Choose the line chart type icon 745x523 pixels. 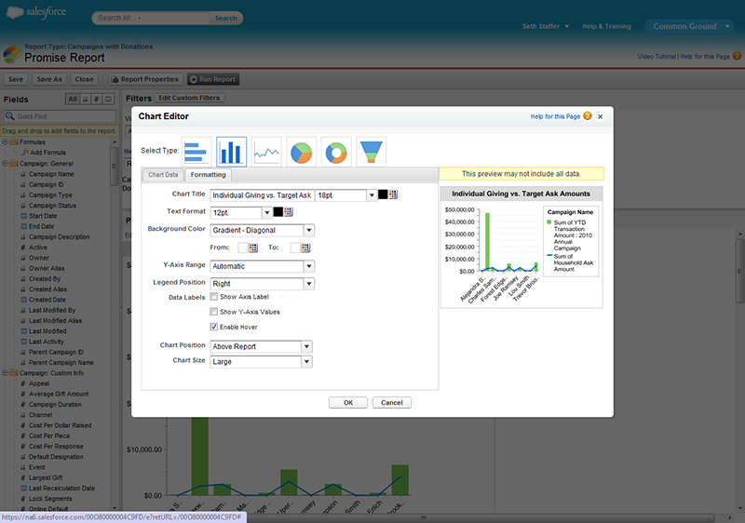(x=267, y=151)
